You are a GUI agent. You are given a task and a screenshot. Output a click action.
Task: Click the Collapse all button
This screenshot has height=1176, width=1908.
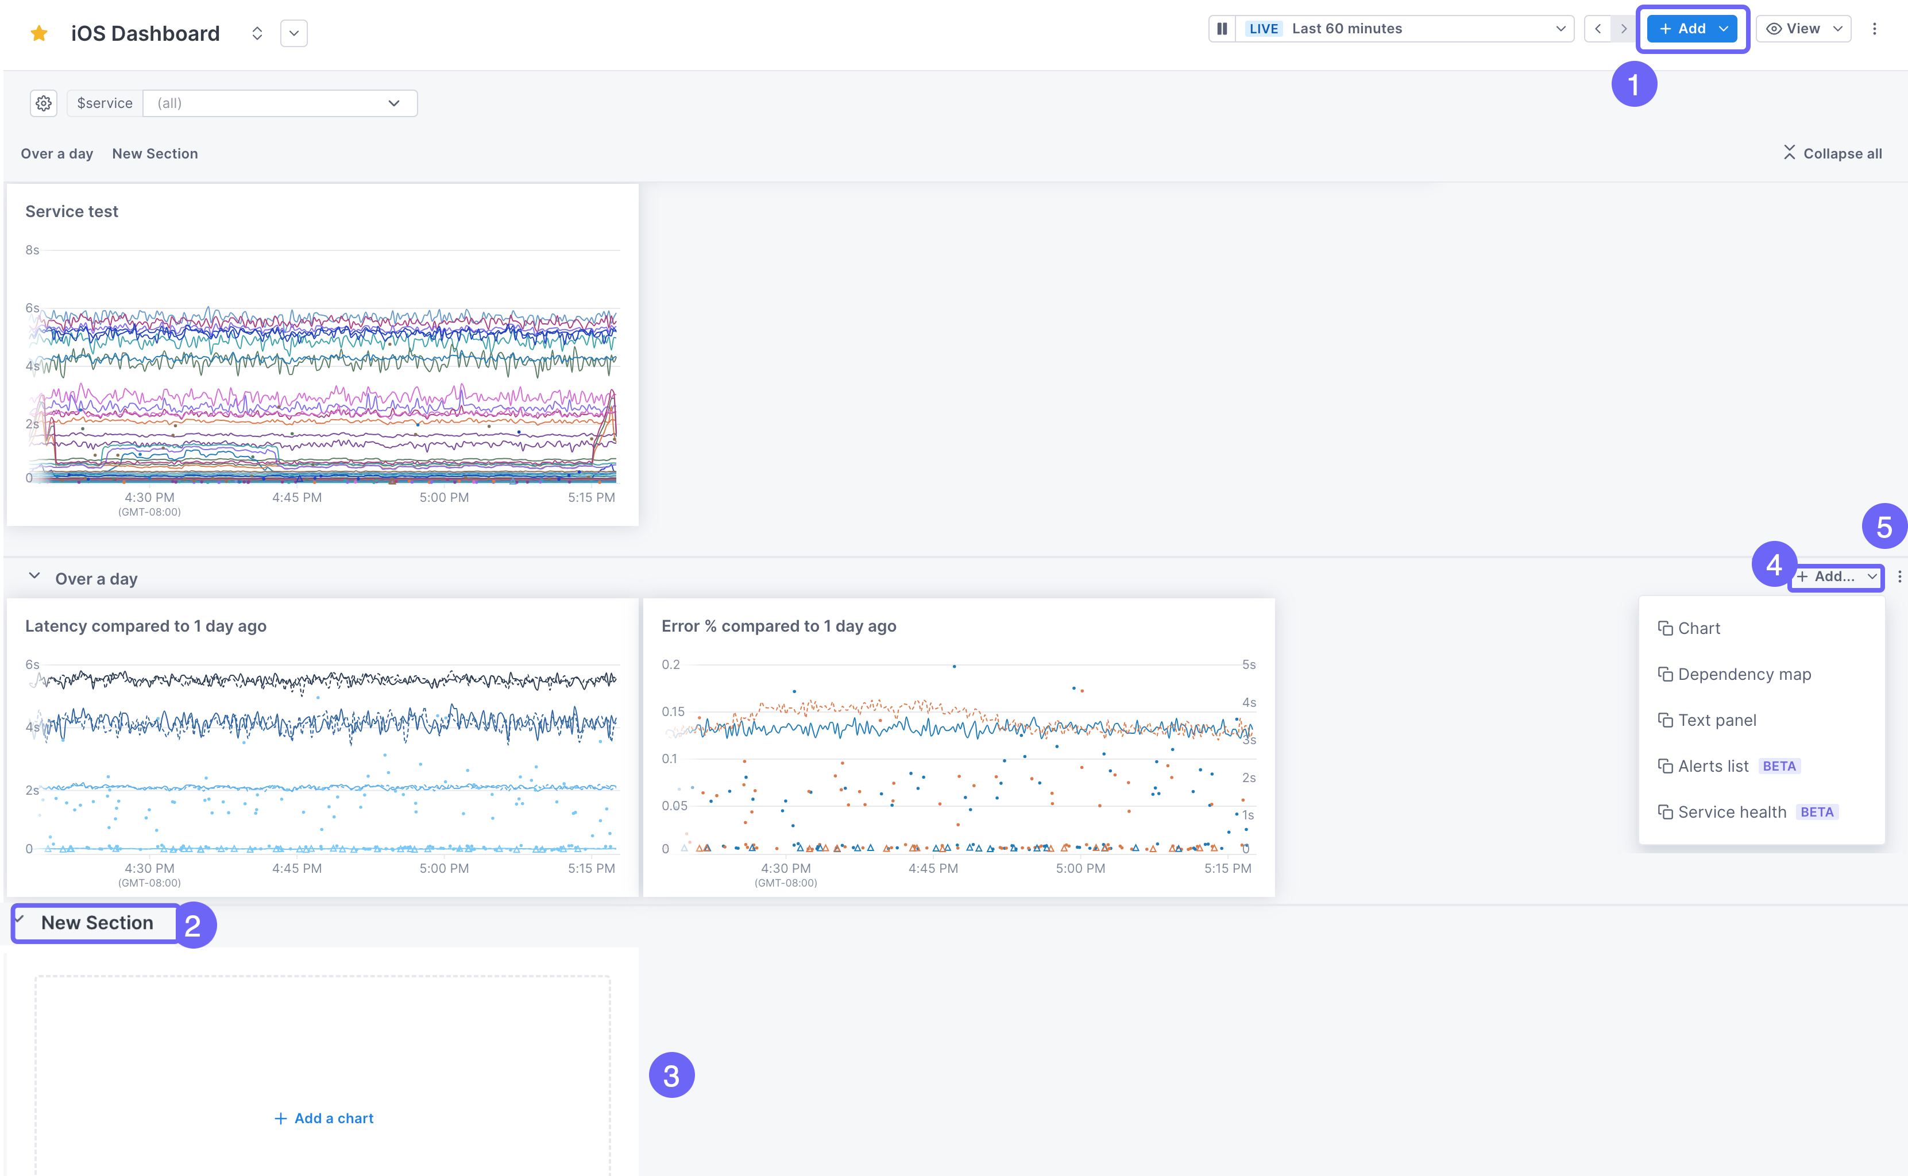(x=1833, y=153)
